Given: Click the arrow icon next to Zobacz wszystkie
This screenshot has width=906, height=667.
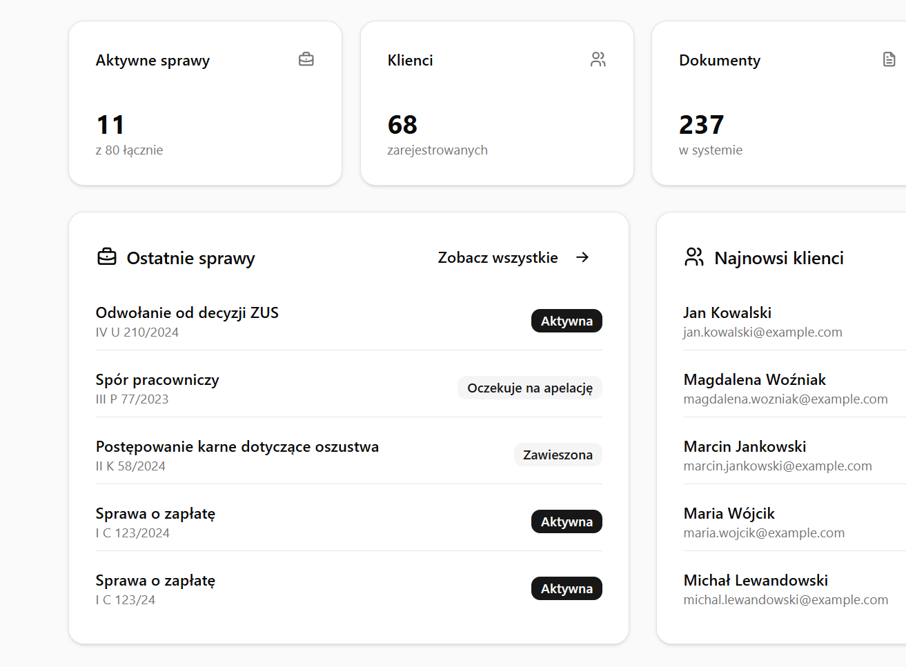Looking at the screenshot, I should [582, 257].
